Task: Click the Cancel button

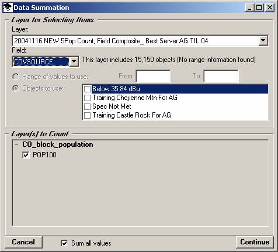Action: pos(23,242)
